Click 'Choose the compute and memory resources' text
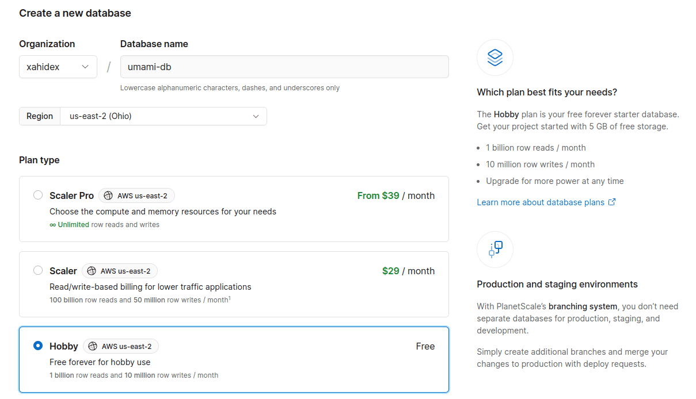 [163, 212]
